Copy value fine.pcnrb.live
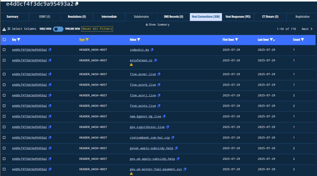 tap(159, 85)
